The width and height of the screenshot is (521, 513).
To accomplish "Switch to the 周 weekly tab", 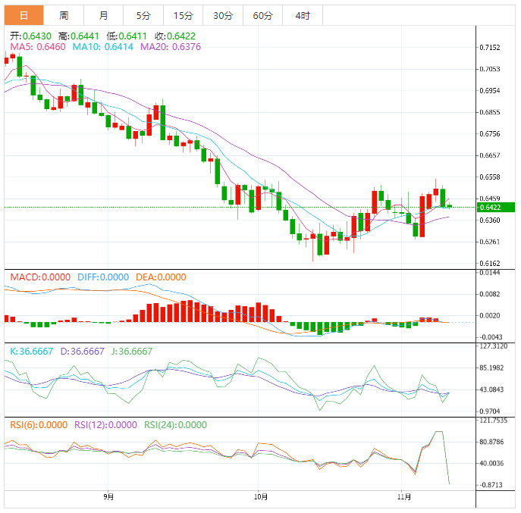I will click(x=64, y=15).
